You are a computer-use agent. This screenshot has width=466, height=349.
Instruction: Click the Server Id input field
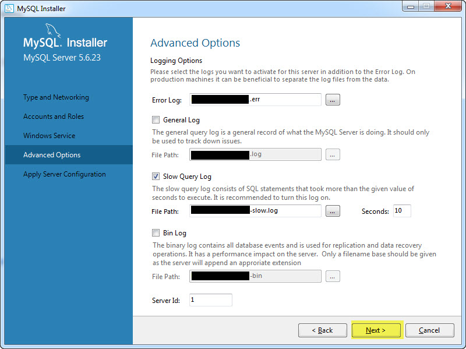[x=211, y=300]
